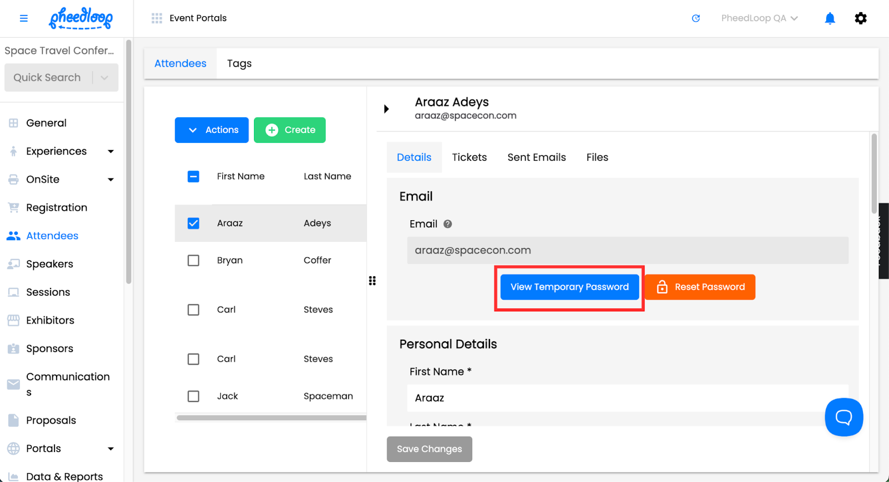Expand the Portals submenu arrow
Viewport: 889px width, 482px height.
[x=111, y=449]
